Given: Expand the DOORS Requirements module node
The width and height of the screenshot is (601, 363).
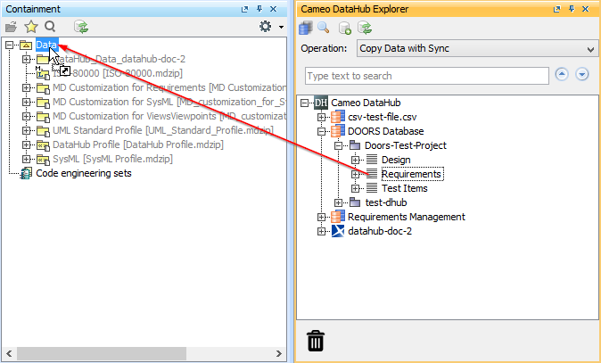Looking at the screenshot, I should point(355,175).
